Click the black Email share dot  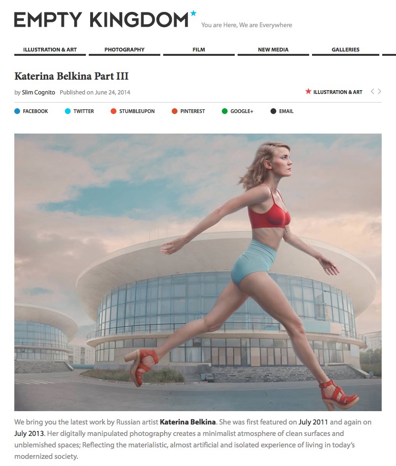(273, 111)
